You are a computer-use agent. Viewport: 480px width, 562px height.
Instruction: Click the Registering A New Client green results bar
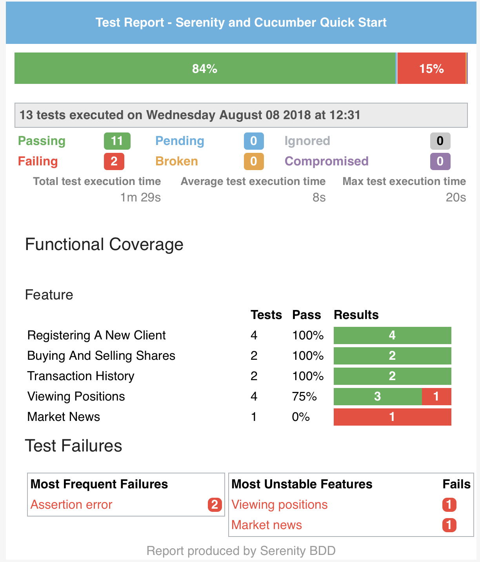click(x=392, y=335)
